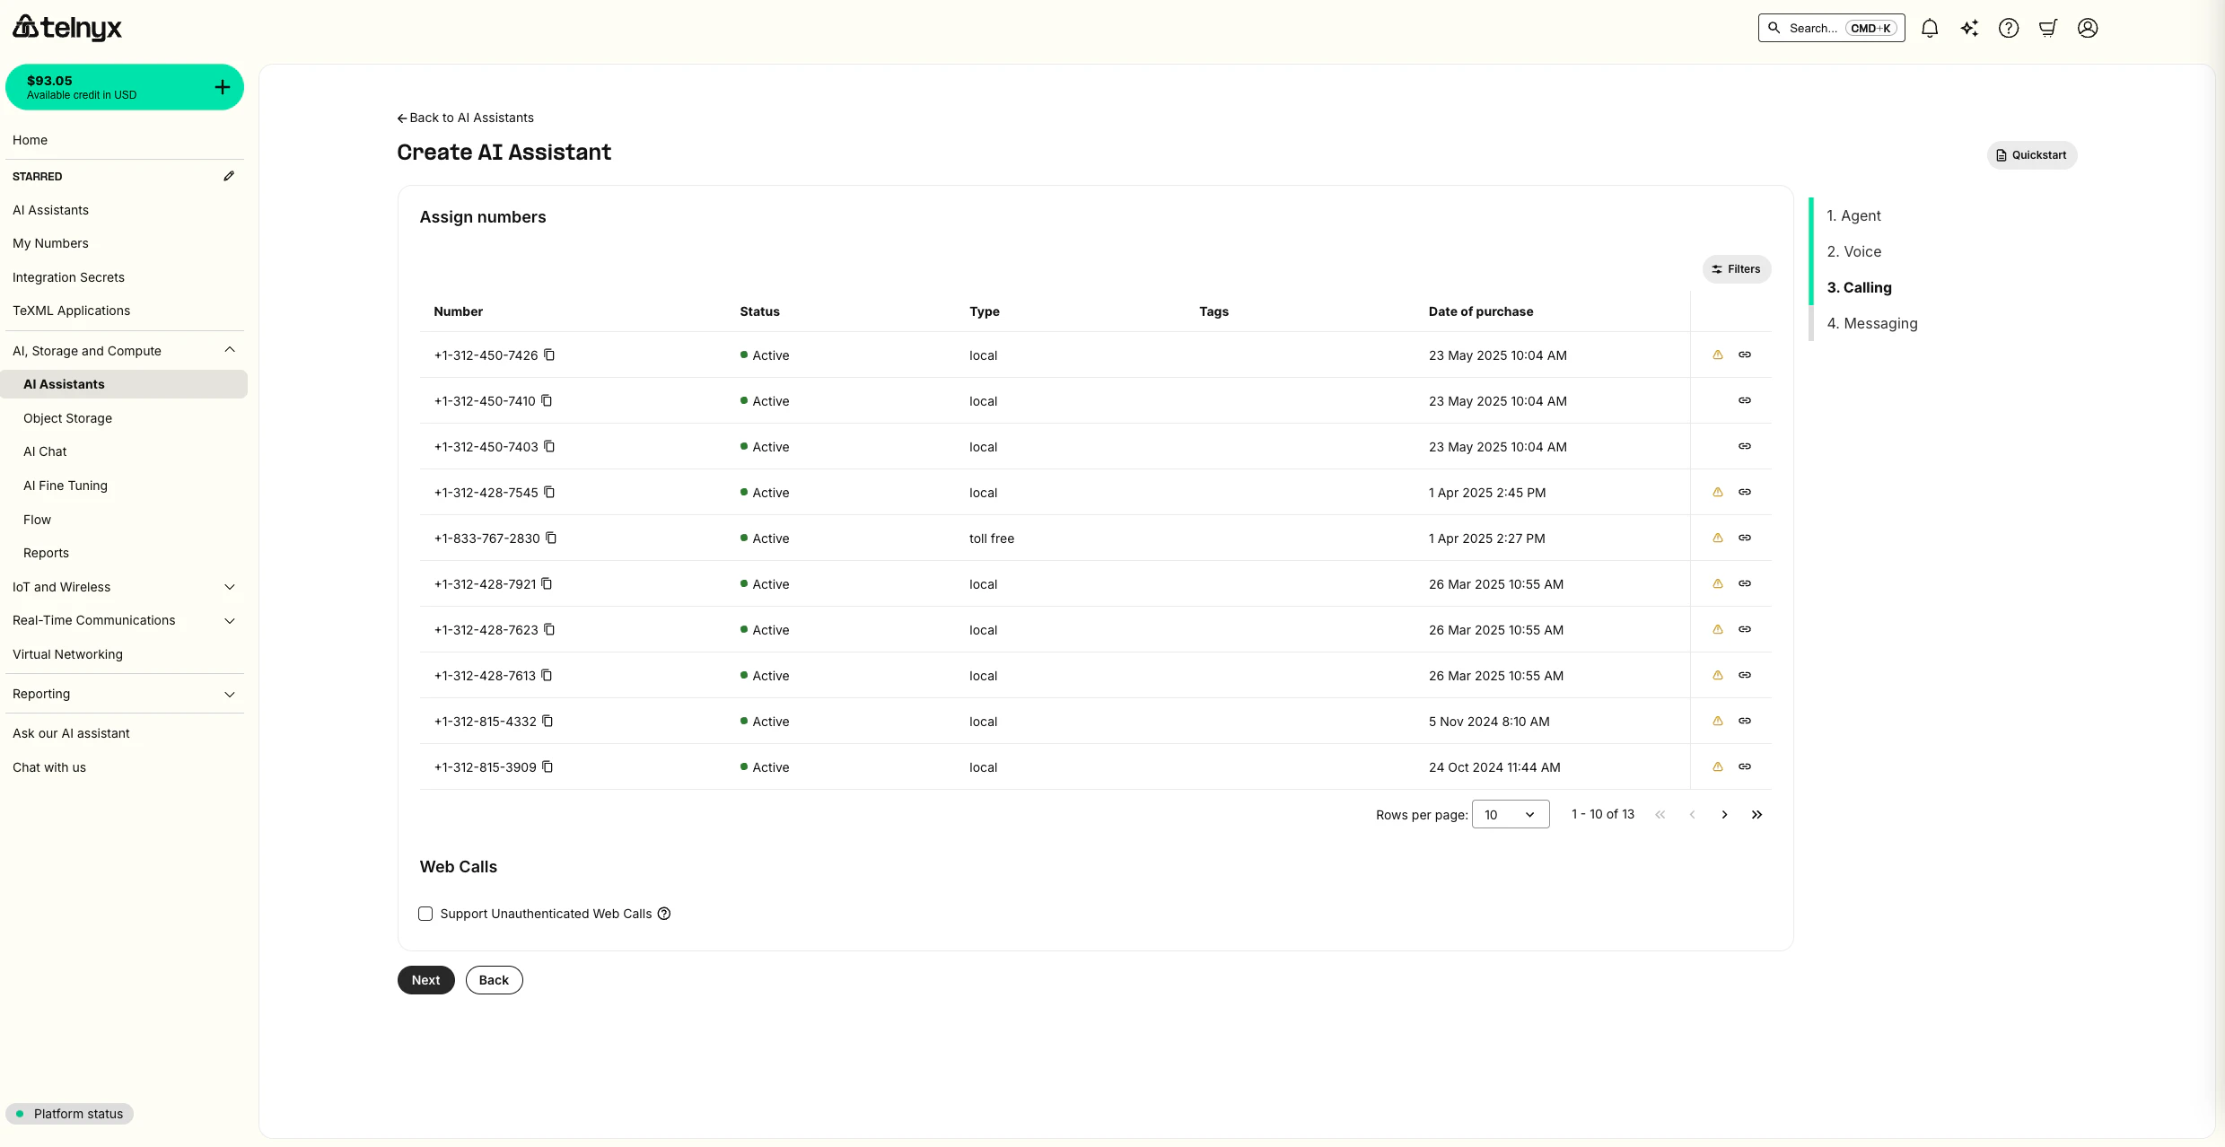Click the link icon on row +1-312-450-7410
Viewport: 2225px width, 1147px height.
(1744, 400)
